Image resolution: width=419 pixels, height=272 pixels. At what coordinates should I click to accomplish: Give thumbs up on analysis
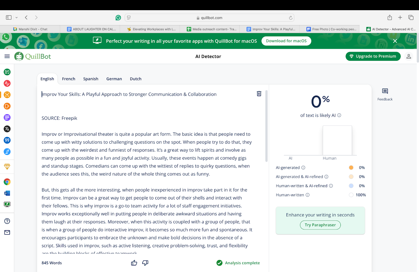coord(134,263)
